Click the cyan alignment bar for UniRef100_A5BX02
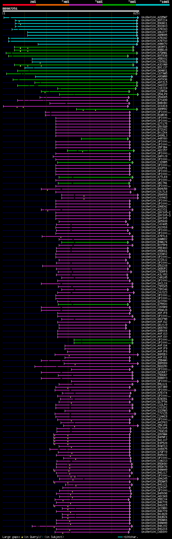Viewport: 172px width, 539px height. click(x=85, y=59)
